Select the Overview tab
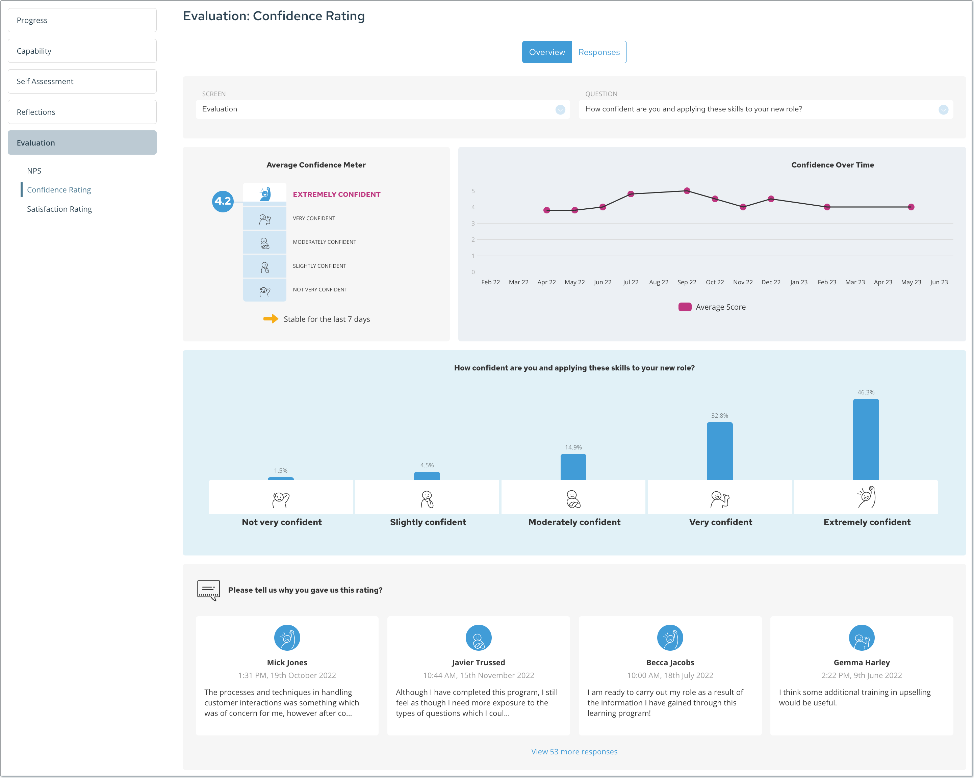 coord(547,52)
